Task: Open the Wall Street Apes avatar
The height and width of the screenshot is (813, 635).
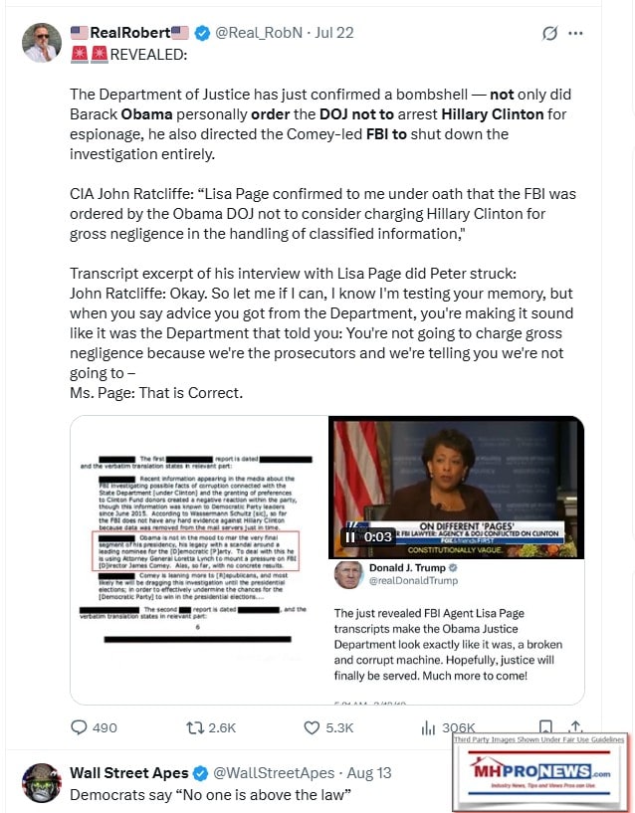Action: [42, 782]
